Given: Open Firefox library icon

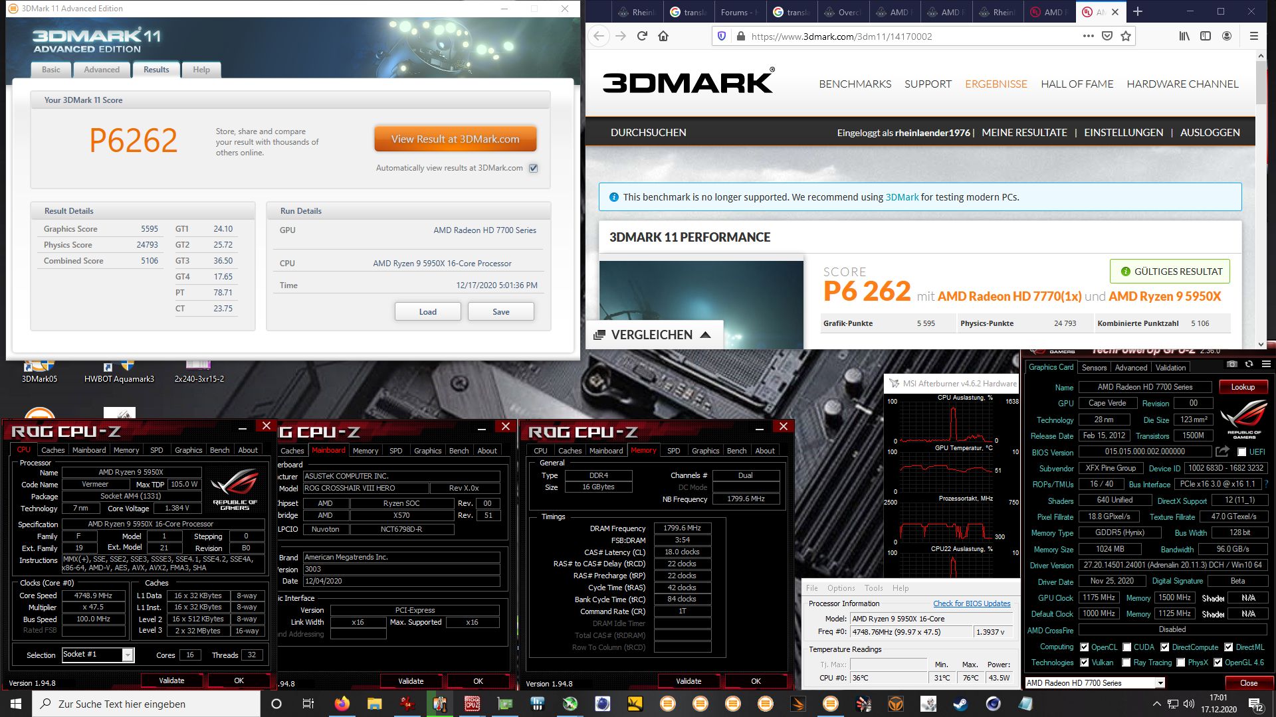Looking at the screenshot, I should (1184, 36).
